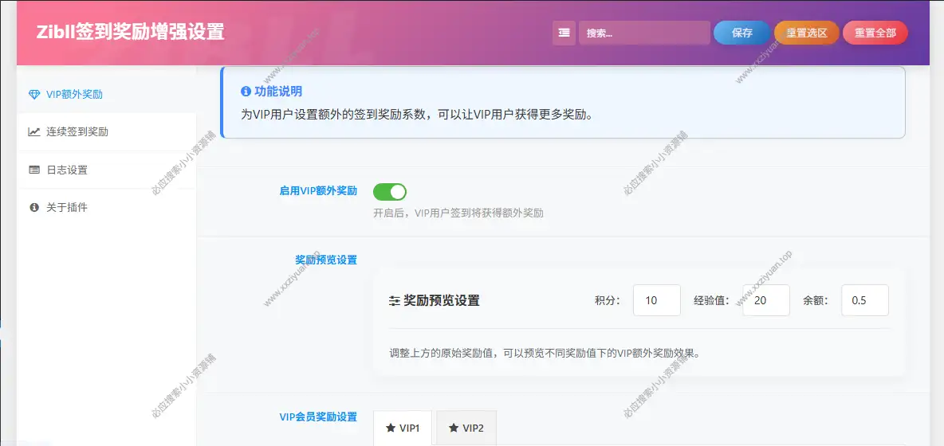This screenshot has width=944, height=446.
Task: Click the 积分 value input field
Action: (656, 300)
